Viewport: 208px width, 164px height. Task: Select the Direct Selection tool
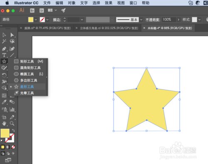[12, 35]
